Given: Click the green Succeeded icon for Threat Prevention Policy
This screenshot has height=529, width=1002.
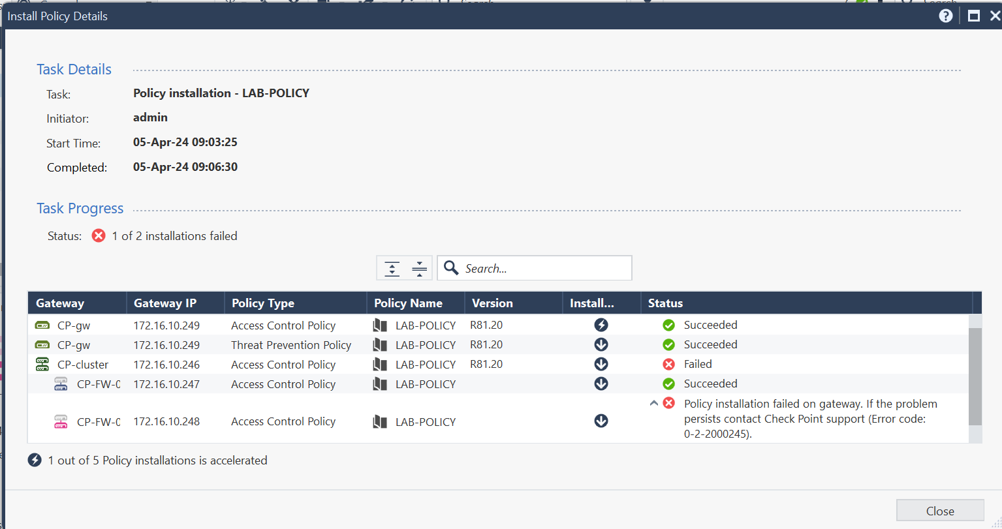Looking at the screenshot, I should pyautogui.click(x=668, y=344).
